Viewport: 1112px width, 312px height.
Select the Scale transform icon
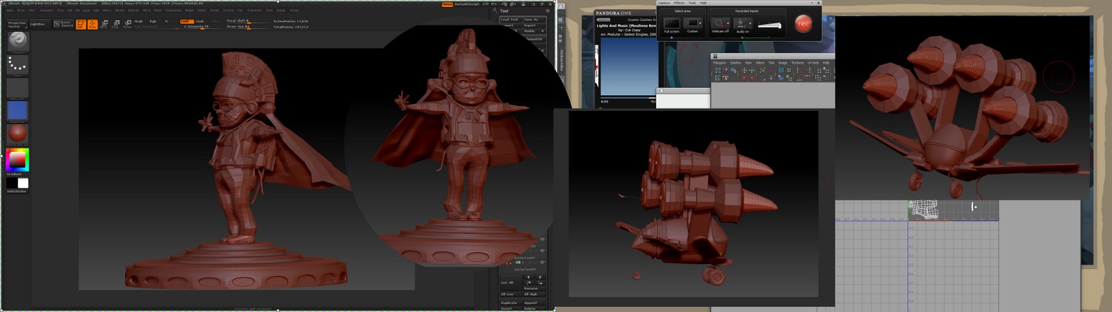point(115,24)
